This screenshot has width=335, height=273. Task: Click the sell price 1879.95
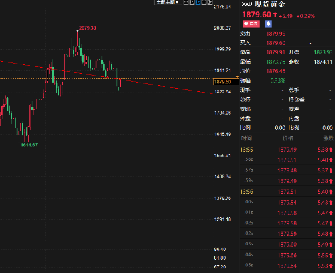[276, 34]
